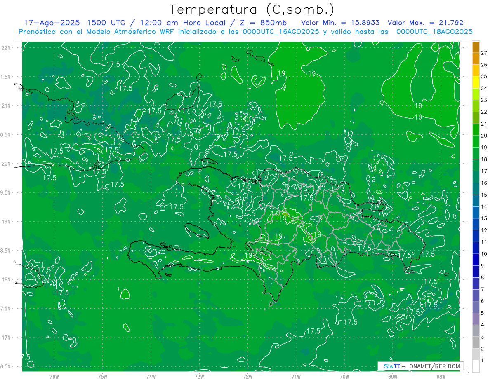Screen dimensions: 495x382
Task: Click the "69W" longitude axis label
Action: 393,376
